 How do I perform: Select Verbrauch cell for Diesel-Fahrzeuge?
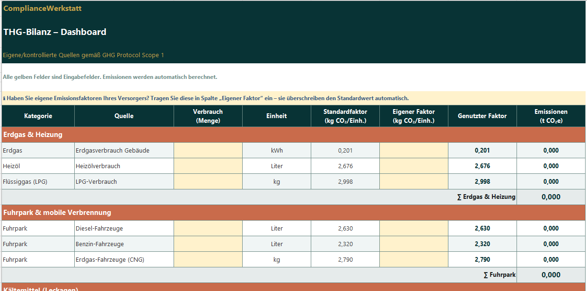point(208,229)
